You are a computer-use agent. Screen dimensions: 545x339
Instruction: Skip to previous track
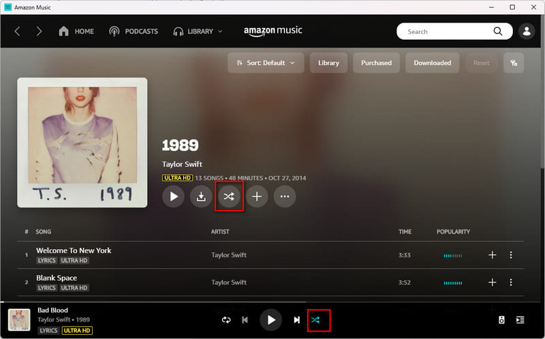(x=245, y=320)
